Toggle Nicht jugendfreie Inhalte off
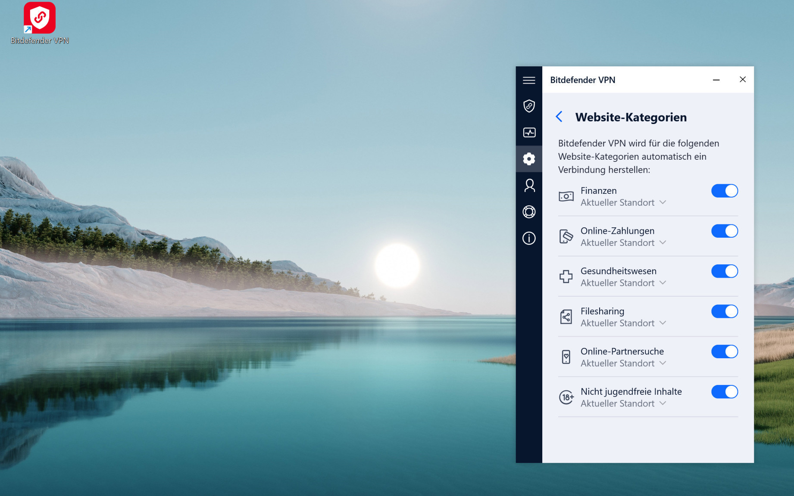The image size is (794, 496). 725,392
